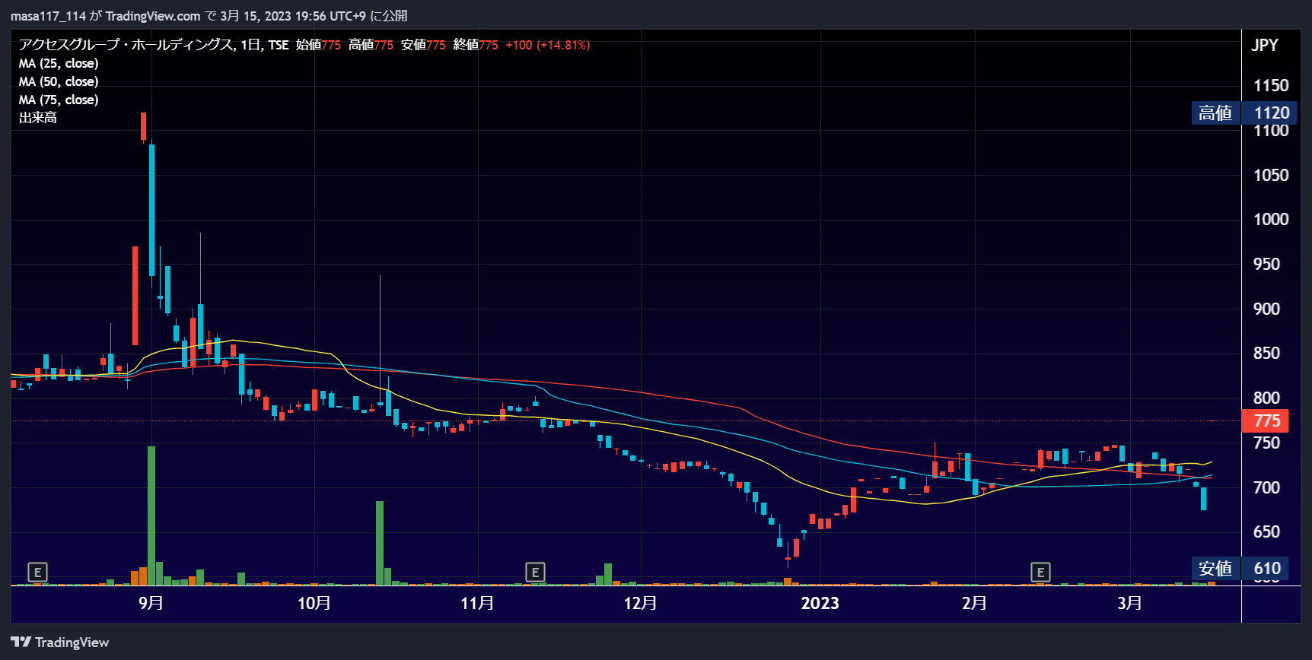The image size is (1312, 660).
Task: Click the tall green volume bar in mid-October
Action: (x=380, y=543)
